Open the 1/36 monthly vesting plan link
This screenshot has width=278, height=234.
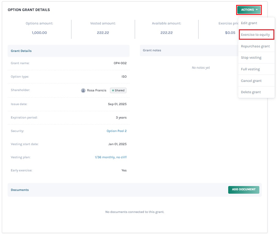[x=111, y=157]
